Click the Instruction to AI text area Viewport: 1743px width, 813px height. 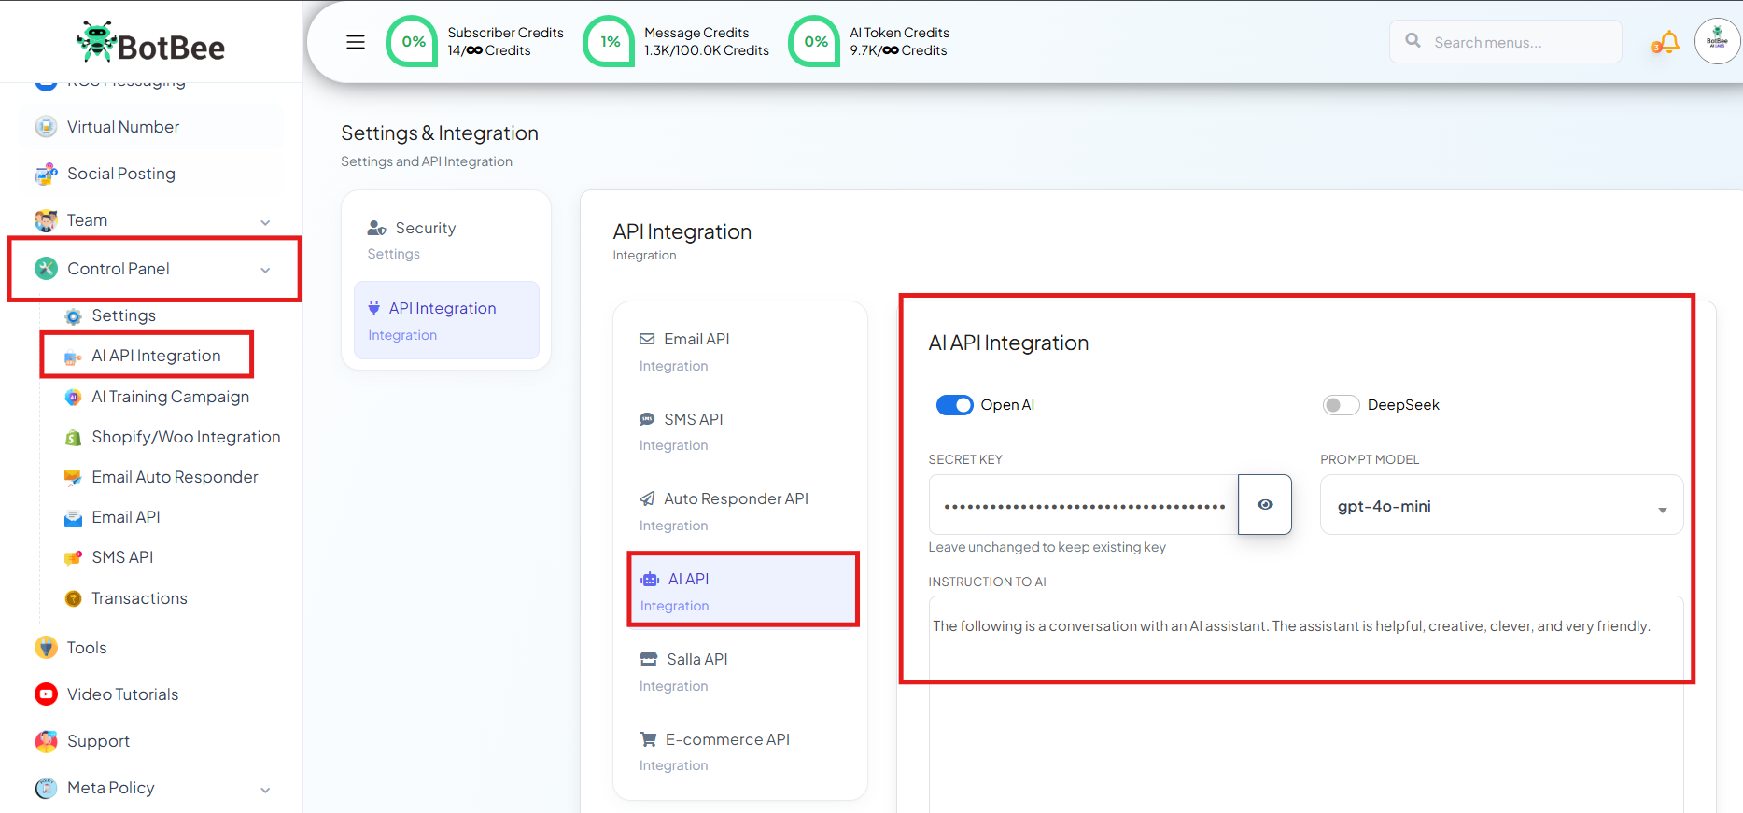click(1305, 705)
